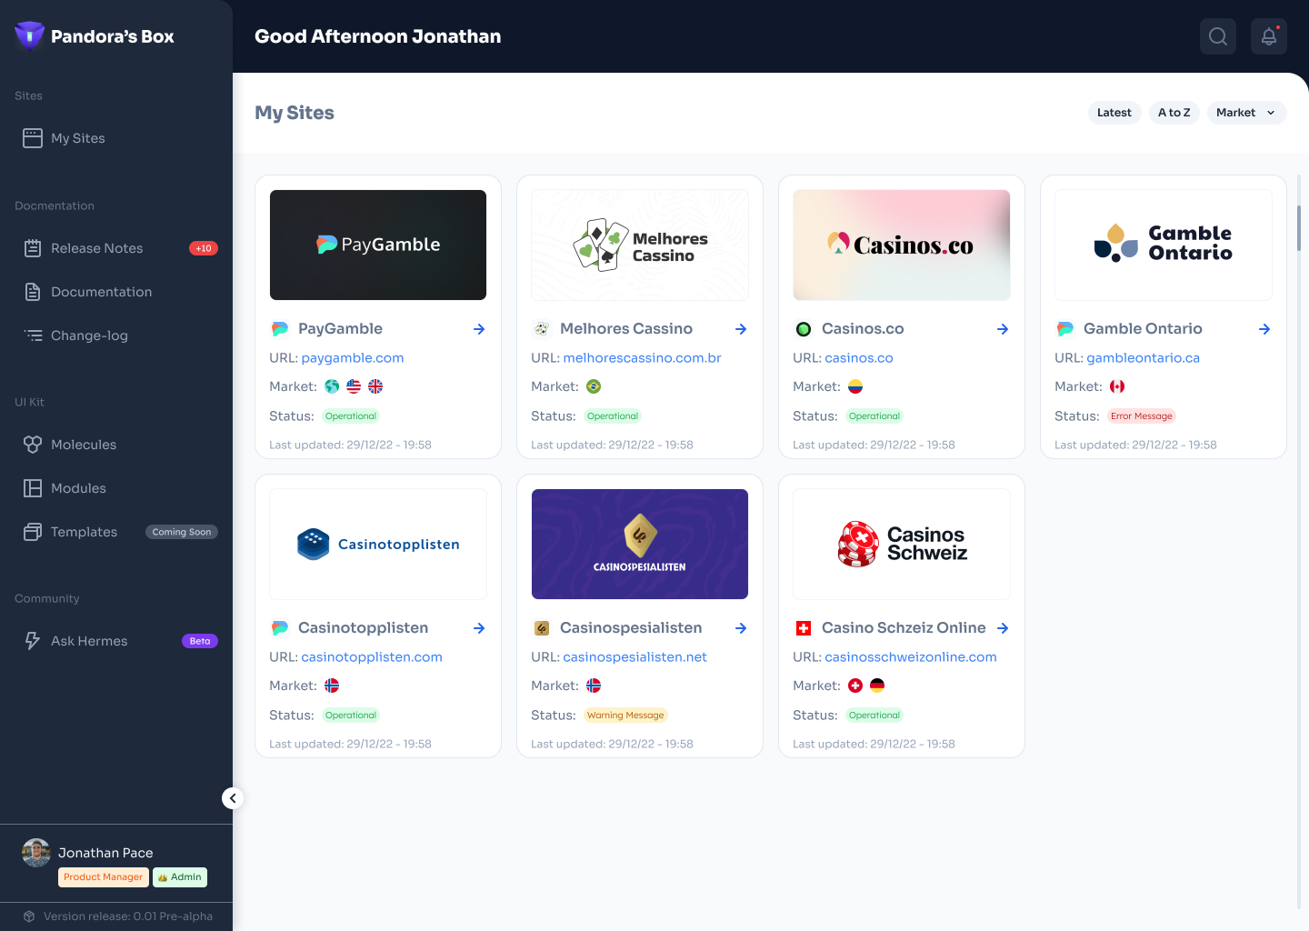The image size is (1309, 931).
Task: Open Gamble Ontario via arrow icon
Action: pos(1264,329)
